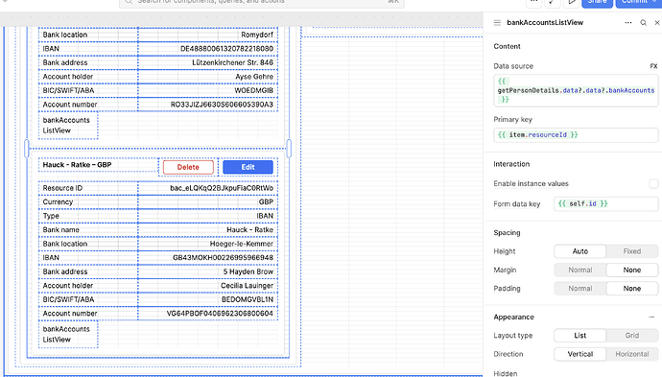Choose List layout type

(580, 335)
